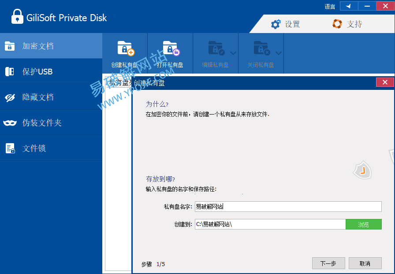395x274 pixels.
Task: Click the 打开私有盘 (open private disk) toolbar icon
Action: pyautogui.click(x=171, y=48)
